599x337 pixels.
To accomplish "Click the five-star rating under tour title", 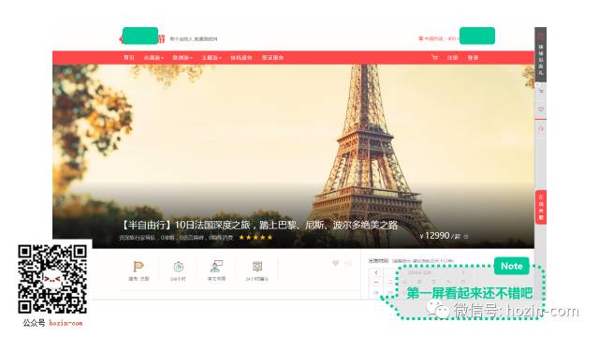I will pos(256,237).
